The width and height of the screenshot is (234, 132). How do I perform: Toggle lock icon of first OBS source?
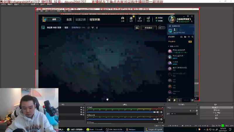[x=84, y=107]
